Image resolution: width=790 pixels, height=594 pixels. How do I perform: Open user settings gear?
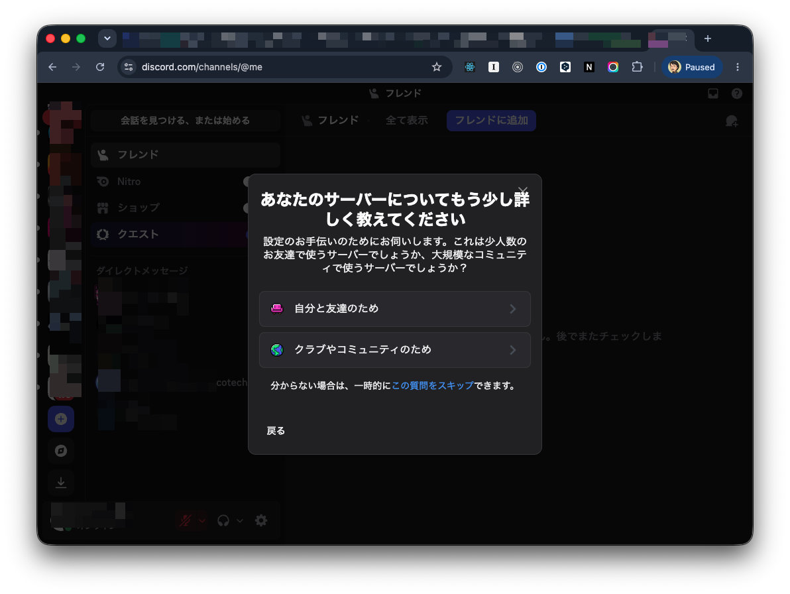(261, 520)
